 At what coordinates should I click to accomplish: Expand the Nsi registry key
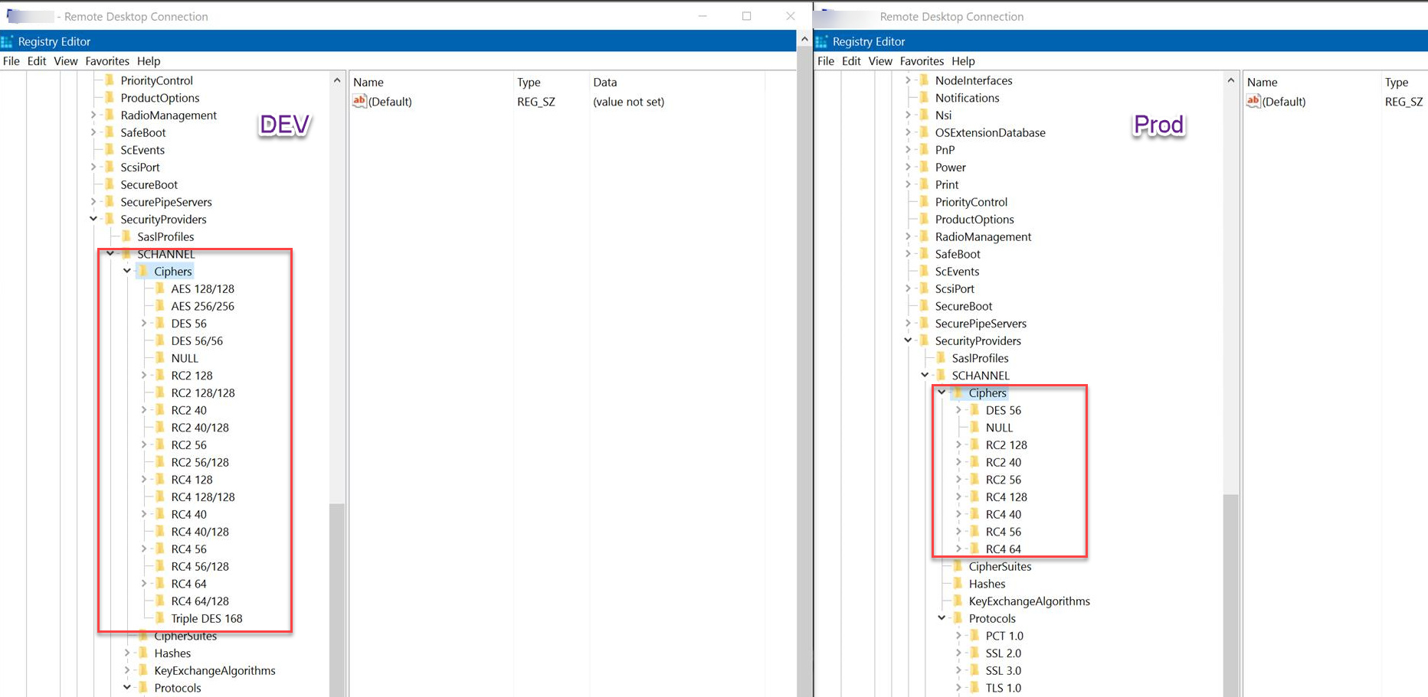908,115
